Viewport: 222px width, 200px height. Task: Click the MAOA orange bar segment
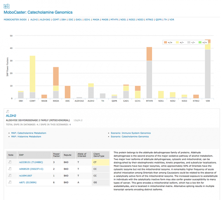[x=56, y=76]
